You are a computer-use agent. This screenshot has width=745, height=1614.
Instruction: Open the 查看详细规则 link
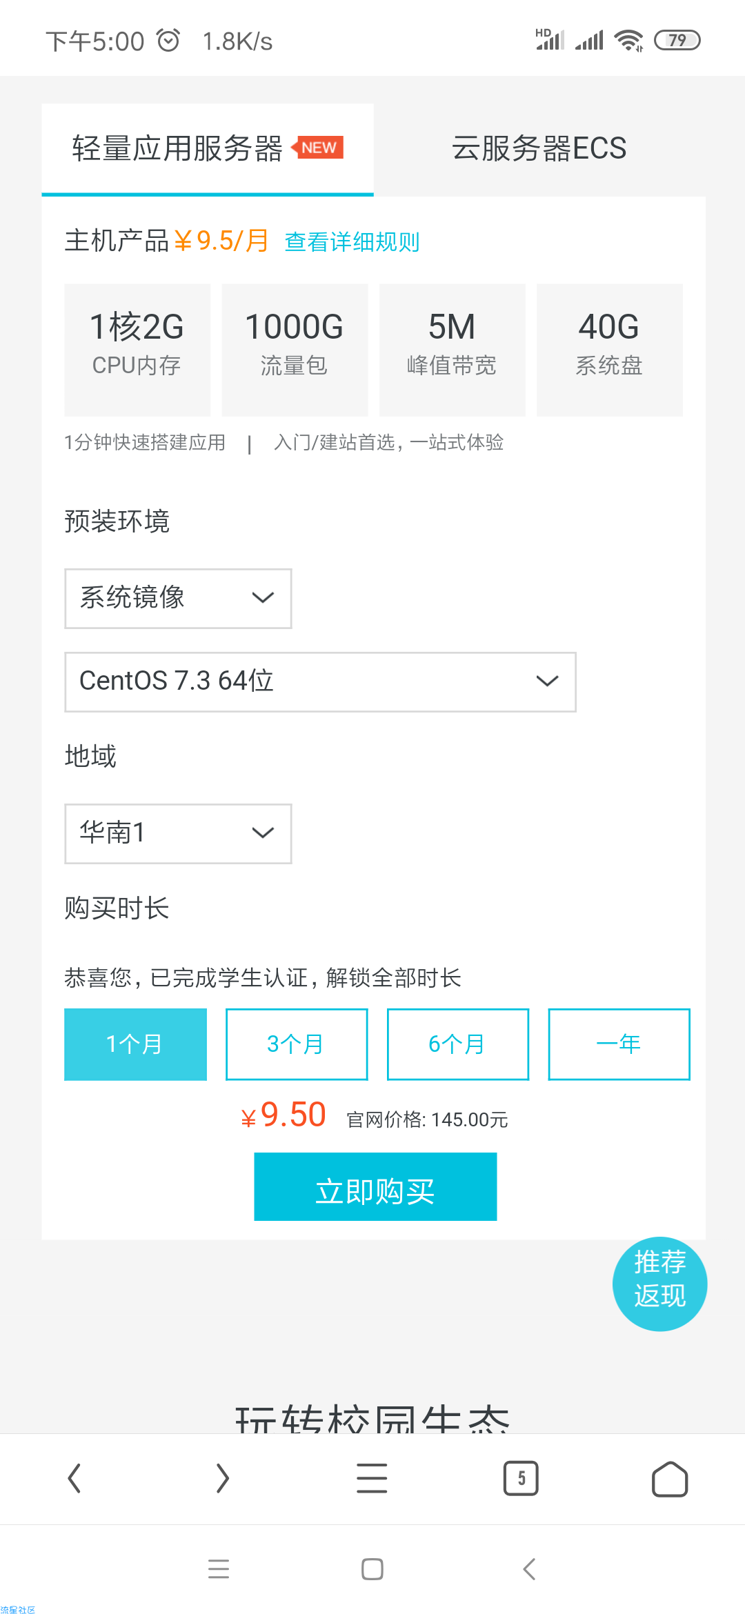[x=352, y=242]
